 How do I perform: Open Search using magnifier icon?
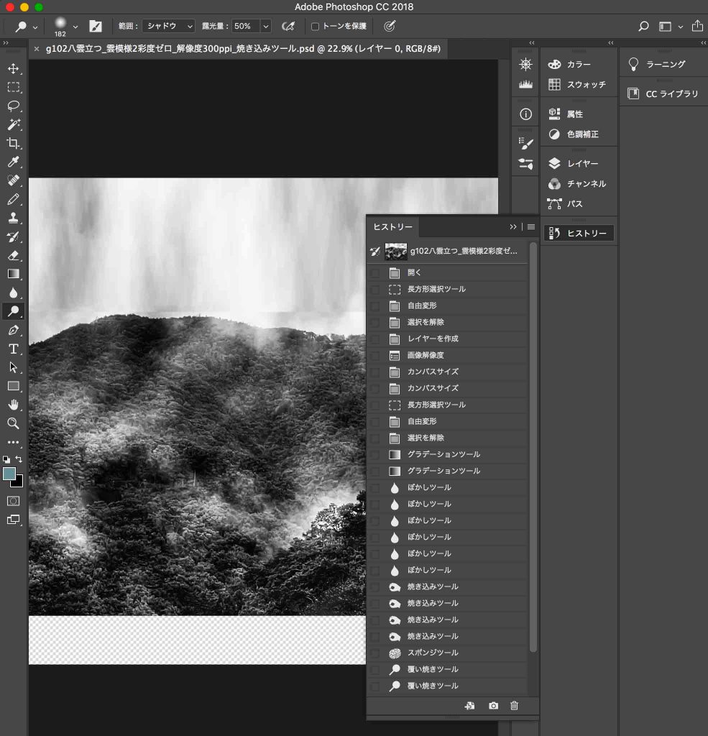coord(644,27)
